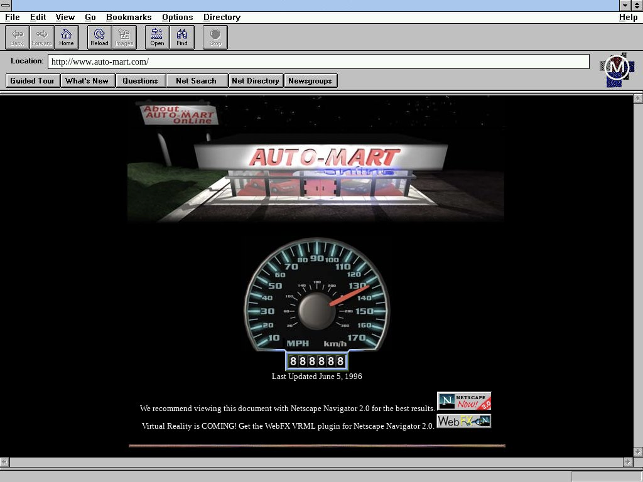Open the File menu

coord(12,18)
